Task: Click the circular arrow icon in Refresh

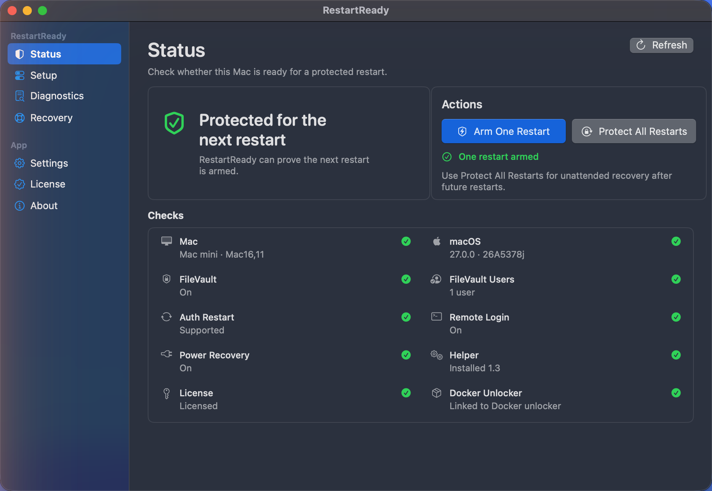Action: pyautogui.click(x=641, y=45)
